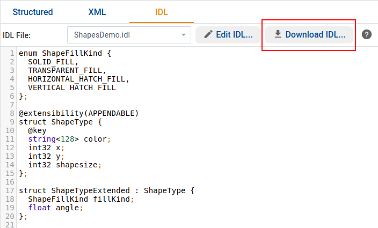378x228 pixels.
Task: Expand the IDL file selector arrow
Action: pos(184,35)
